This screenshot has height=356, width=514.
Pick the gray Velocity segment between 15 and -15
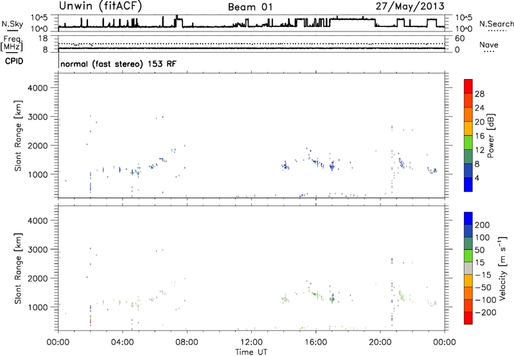pyautogui.click(x=468, y=268)
